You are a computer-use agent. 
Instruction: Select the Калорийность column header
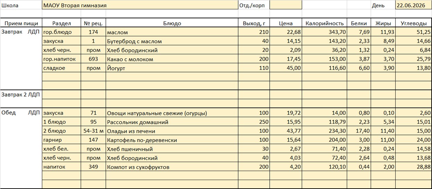325,23
